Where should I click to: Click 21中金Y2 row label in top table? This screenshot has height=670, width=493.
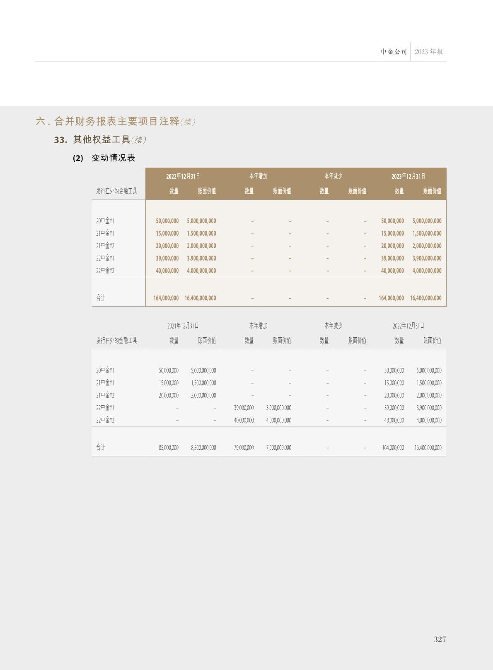pyautogui.click(x=105, y=246)
